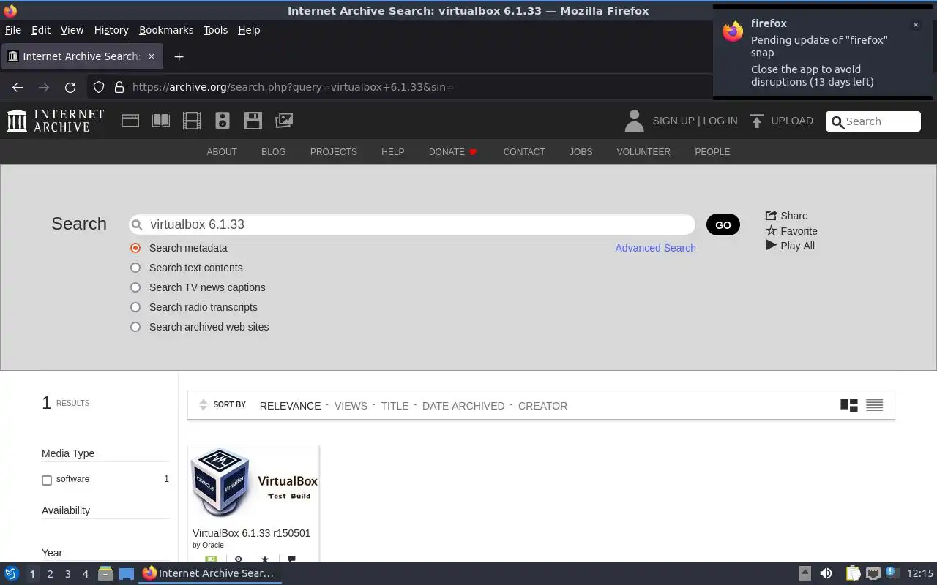Open the Tools menu

point(215,30)
